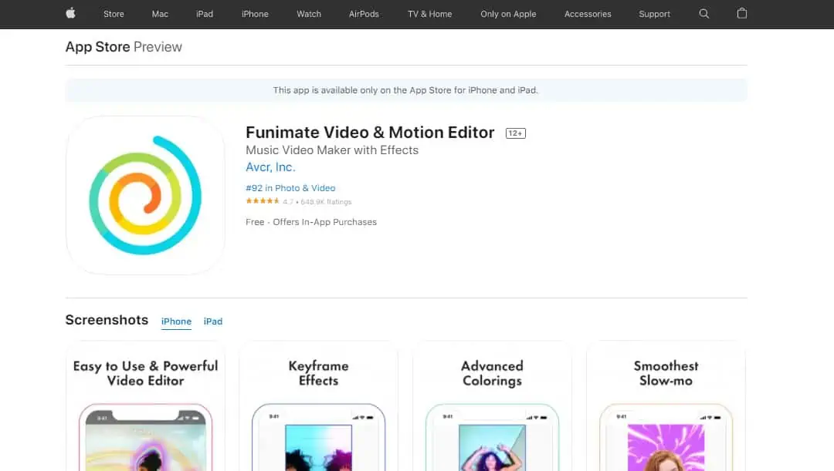This screenshot has height=471, width=834.
Task: Open the Mac menu
Action: [160, 15]
